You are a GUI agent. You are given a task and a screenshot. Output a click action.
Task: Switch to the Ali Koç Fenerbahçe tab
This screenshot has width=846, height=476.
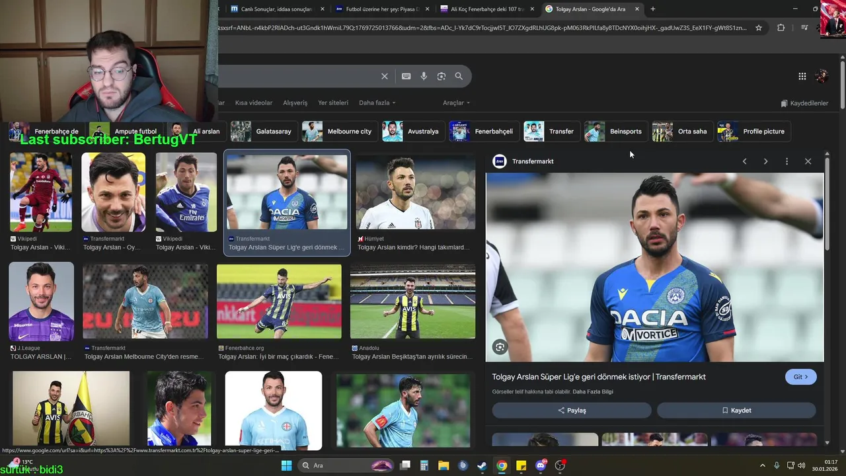coord(486,9)
